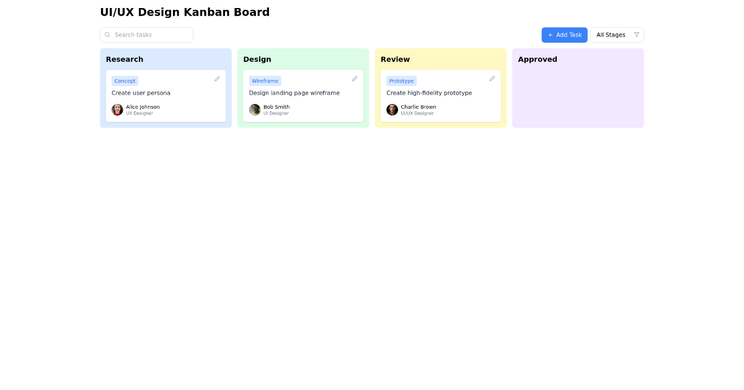Click Charlie Brown's avatar
This screenshot has height=390, width=744.
pos(392,110)
